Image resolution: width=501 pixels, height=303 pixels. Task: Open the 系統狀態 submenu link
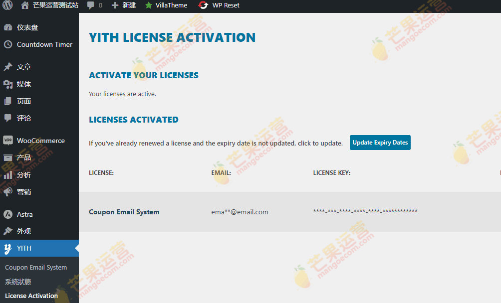point(18,282)
